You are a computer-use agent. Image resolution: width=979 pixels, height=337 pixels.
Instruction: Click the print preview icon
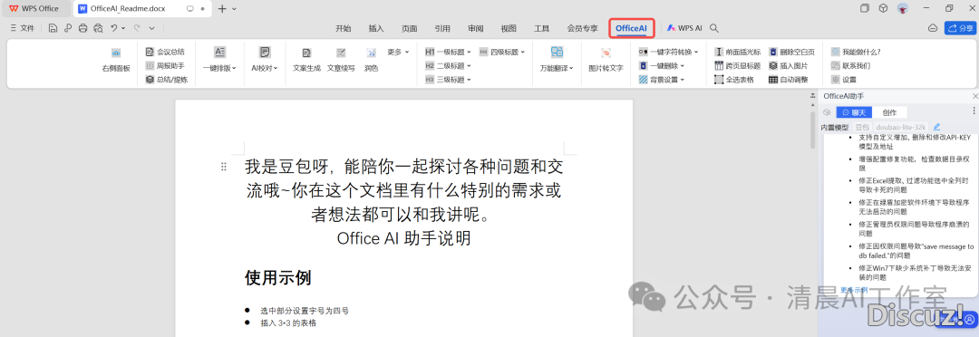coord(98,28)
